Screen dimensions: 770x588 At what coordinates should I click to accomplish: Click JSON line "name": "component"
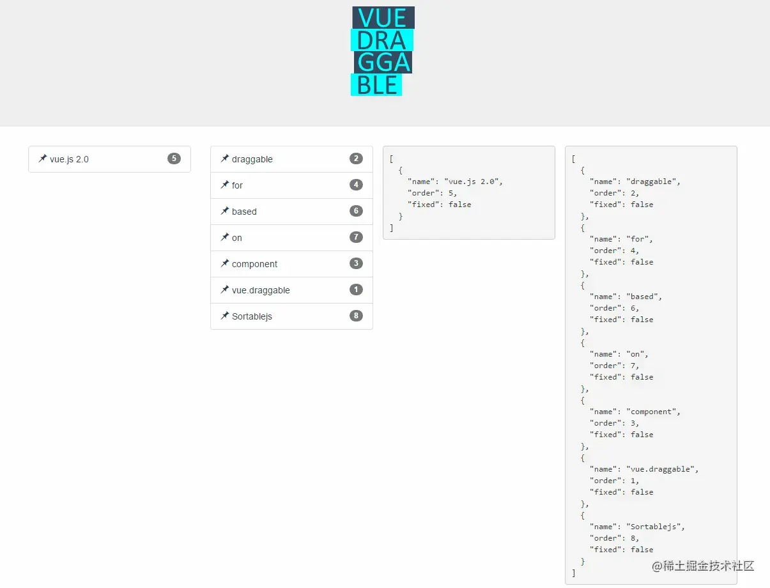[636, 412]
